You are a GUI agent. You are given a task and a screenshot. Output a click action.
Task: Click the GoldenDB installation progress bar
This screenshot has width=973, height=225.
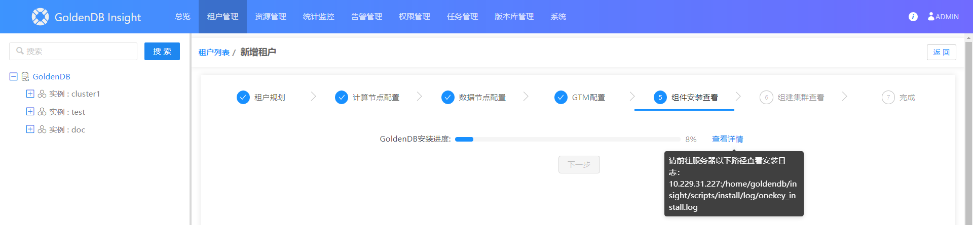point(568,139)
